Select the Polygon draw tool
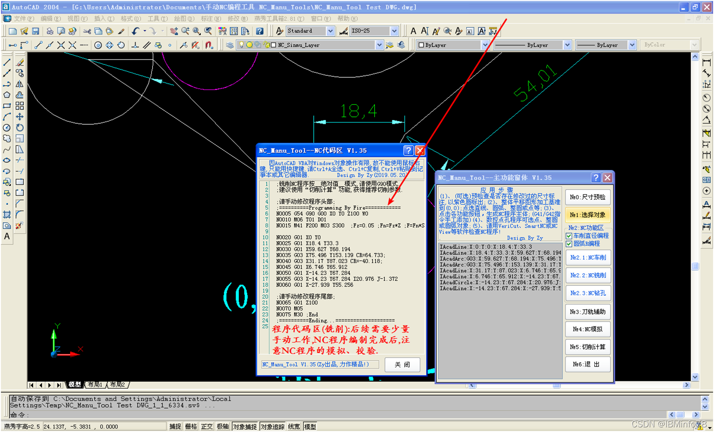 [x=7, y=95]
